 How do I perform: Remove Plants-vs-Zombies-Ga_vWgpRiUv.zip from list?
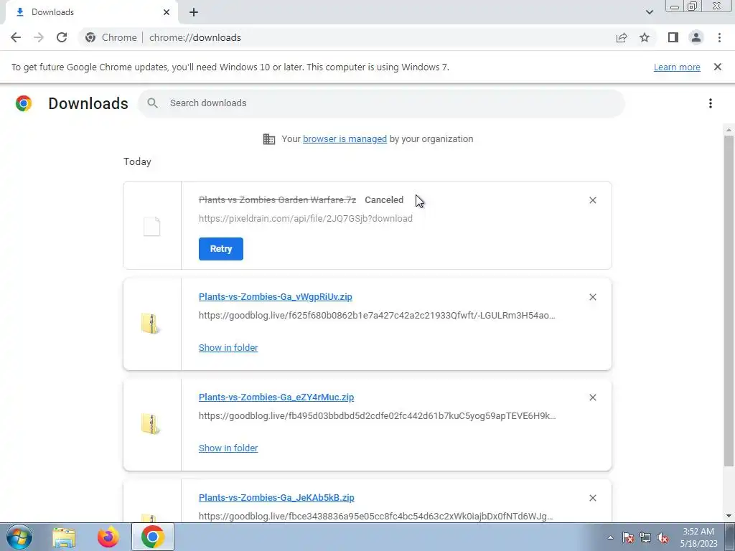pos(592,297)
